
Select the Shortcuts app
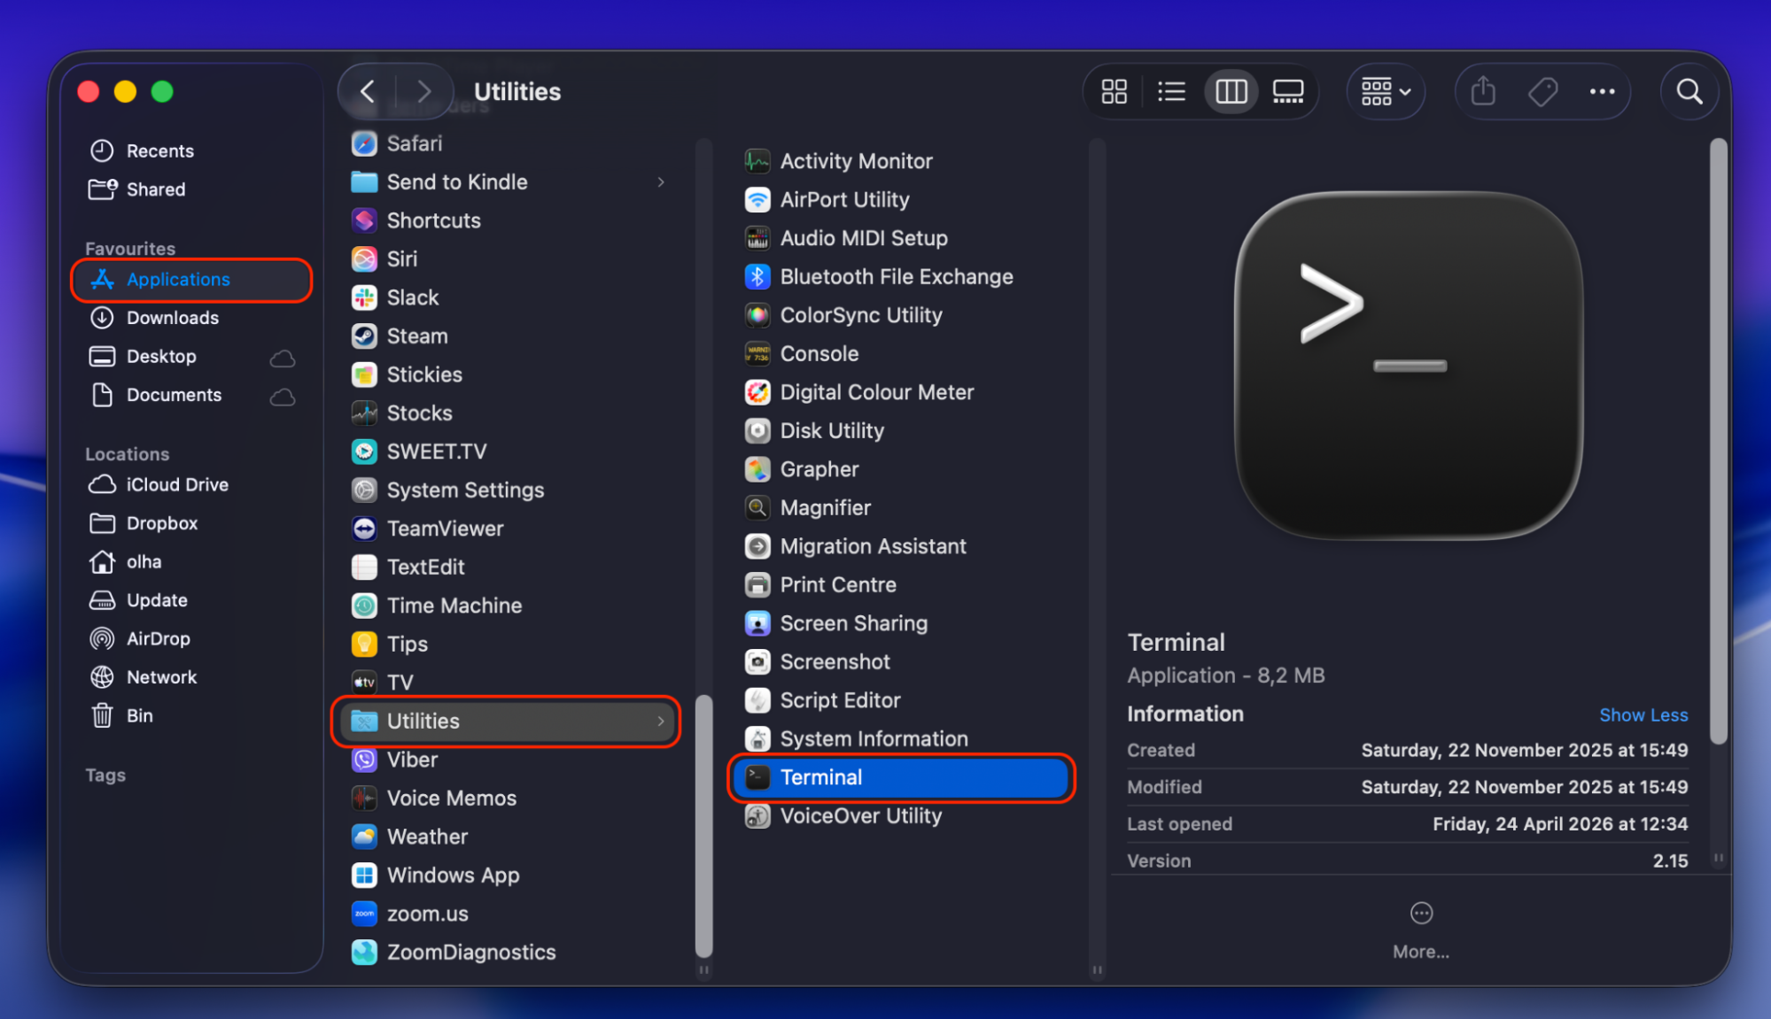433,220
